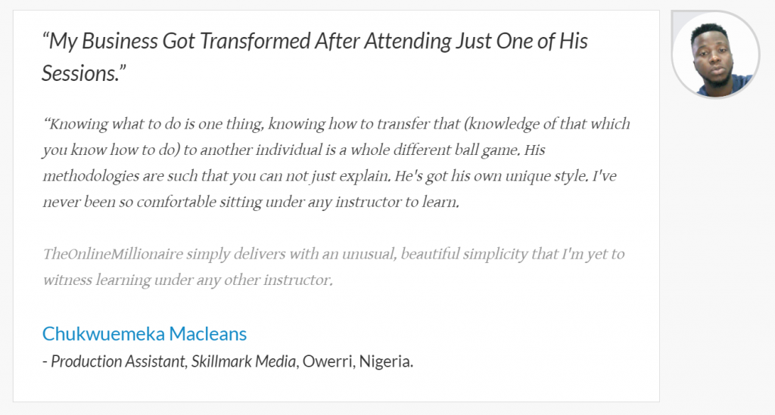
Task: Click the Production Assistant job title
Action: pos(117,361)
